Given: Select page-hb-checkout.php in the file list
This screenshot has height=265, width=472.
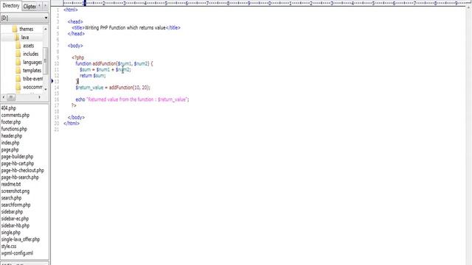Looking at the screenshot, I should 23,170.
